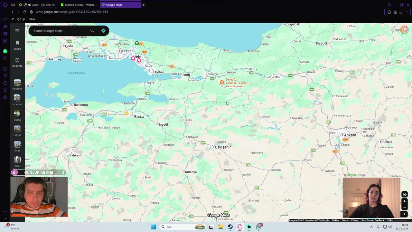Click the Google account avatar on the map
Viewport: 412px width, 232px height.
pyautogui.click(x=404, y=30)
